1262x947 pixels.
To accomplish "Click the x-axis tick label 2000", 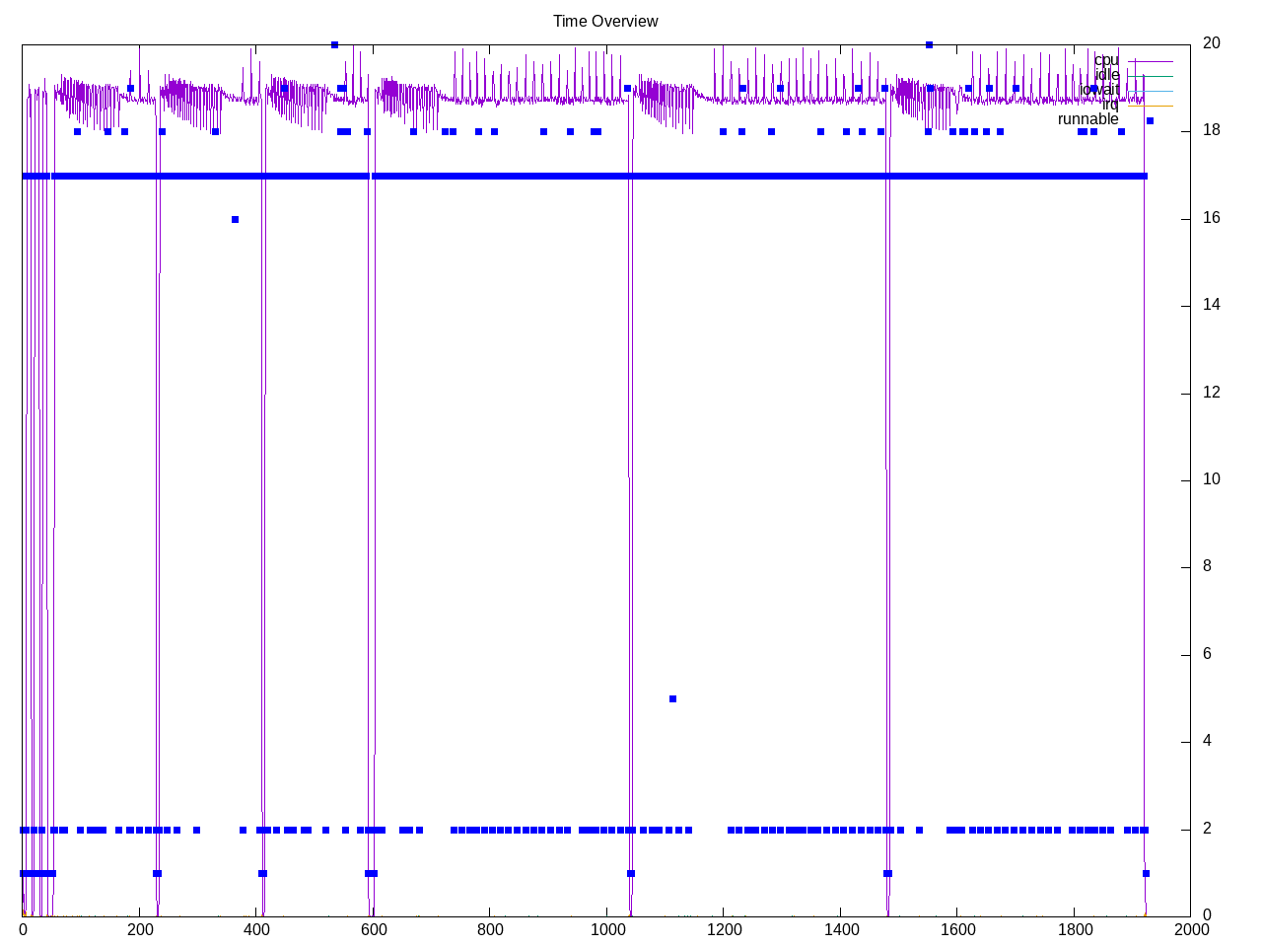I will tap(1190, 929).
